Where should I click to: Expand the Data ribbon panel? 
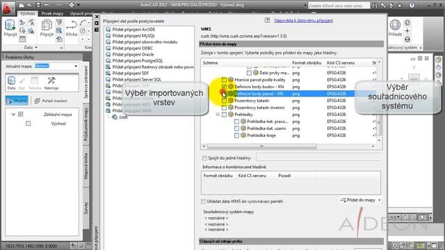(x=31, y=47)
